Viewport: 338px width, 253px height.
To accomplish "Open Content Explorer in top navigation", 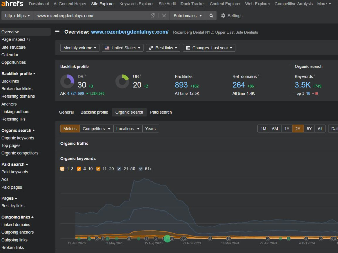I will click(225, 4).
